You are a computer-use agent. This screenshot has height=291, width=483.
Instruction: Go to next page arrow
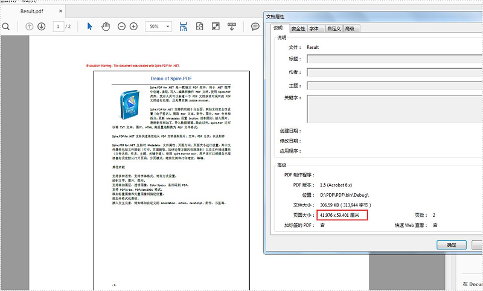(42, 27)
